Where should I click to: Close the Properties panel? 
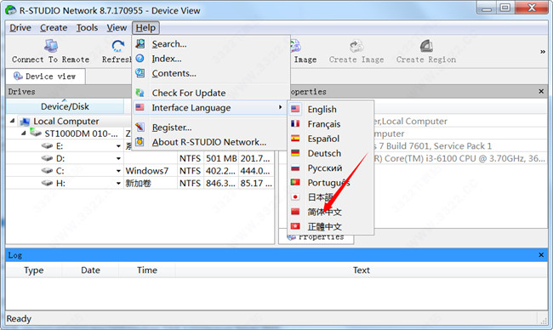[541, 91]
